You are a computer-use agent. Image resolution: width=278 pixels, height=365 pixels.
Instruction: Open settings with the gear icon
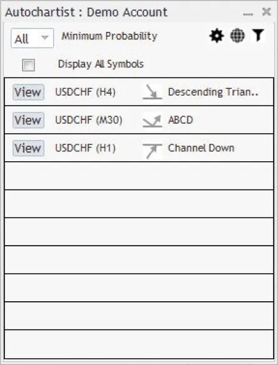tap(217, 36)
